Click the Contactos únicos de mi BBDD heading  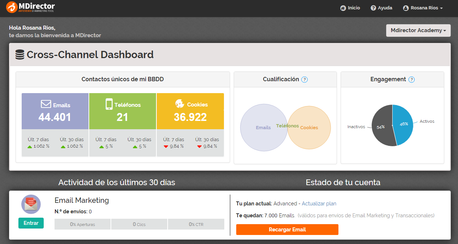123,79
